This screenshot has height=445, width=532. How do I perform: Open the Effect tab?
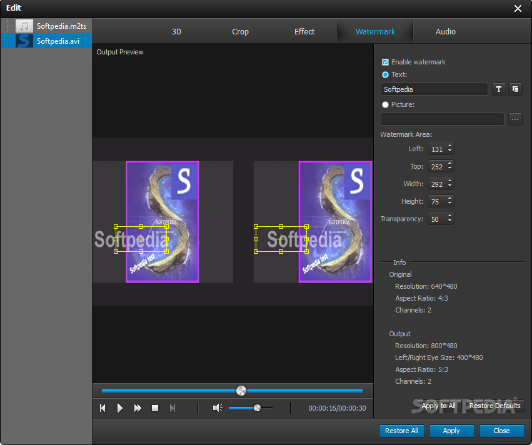304,31
